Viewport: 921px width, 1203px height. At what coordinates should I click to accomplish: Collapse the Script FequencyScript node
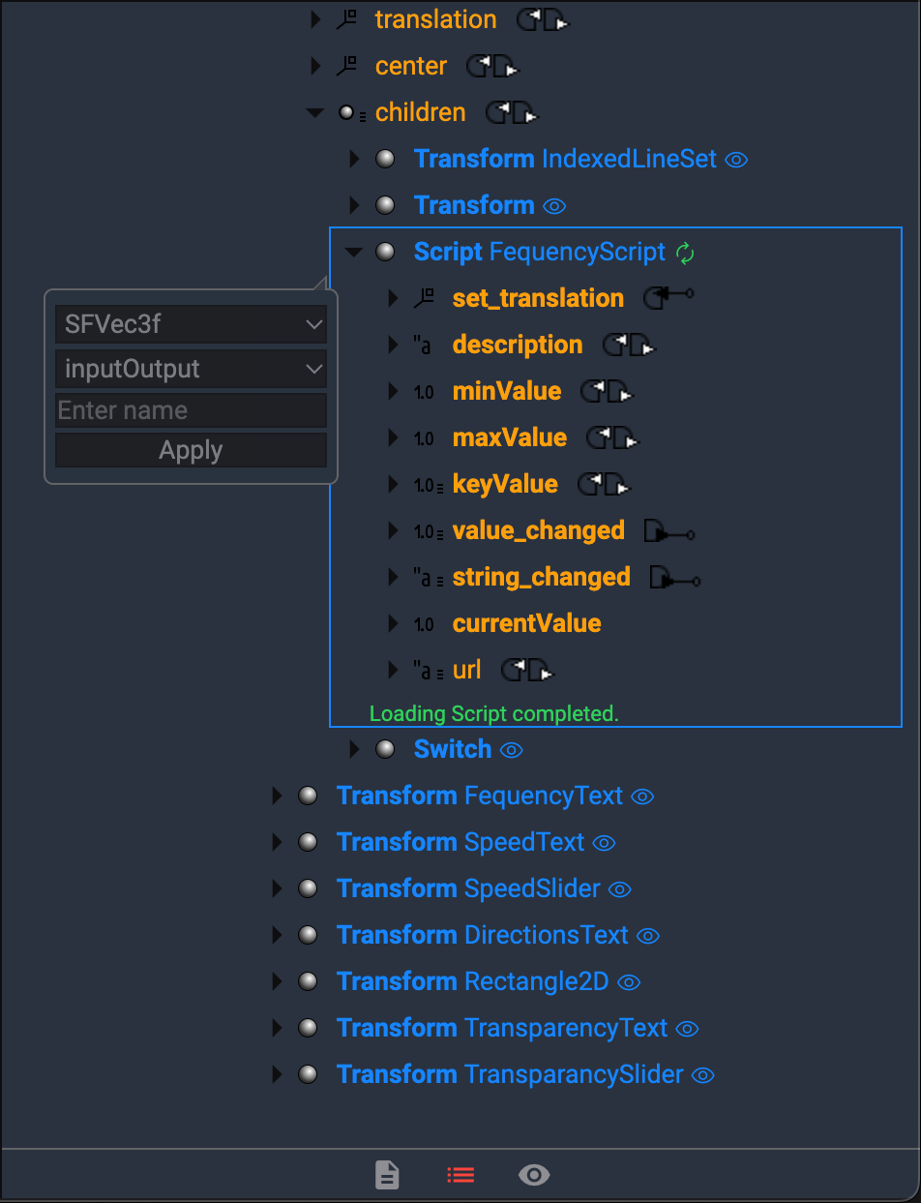[354, 253]
